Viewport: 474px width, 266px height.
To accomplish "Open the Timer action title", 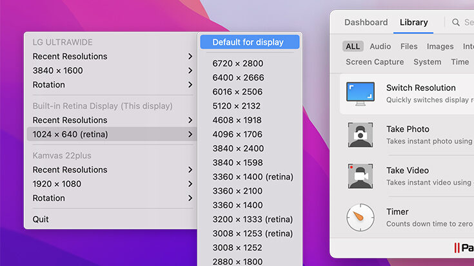I will (x=397, y=212).
